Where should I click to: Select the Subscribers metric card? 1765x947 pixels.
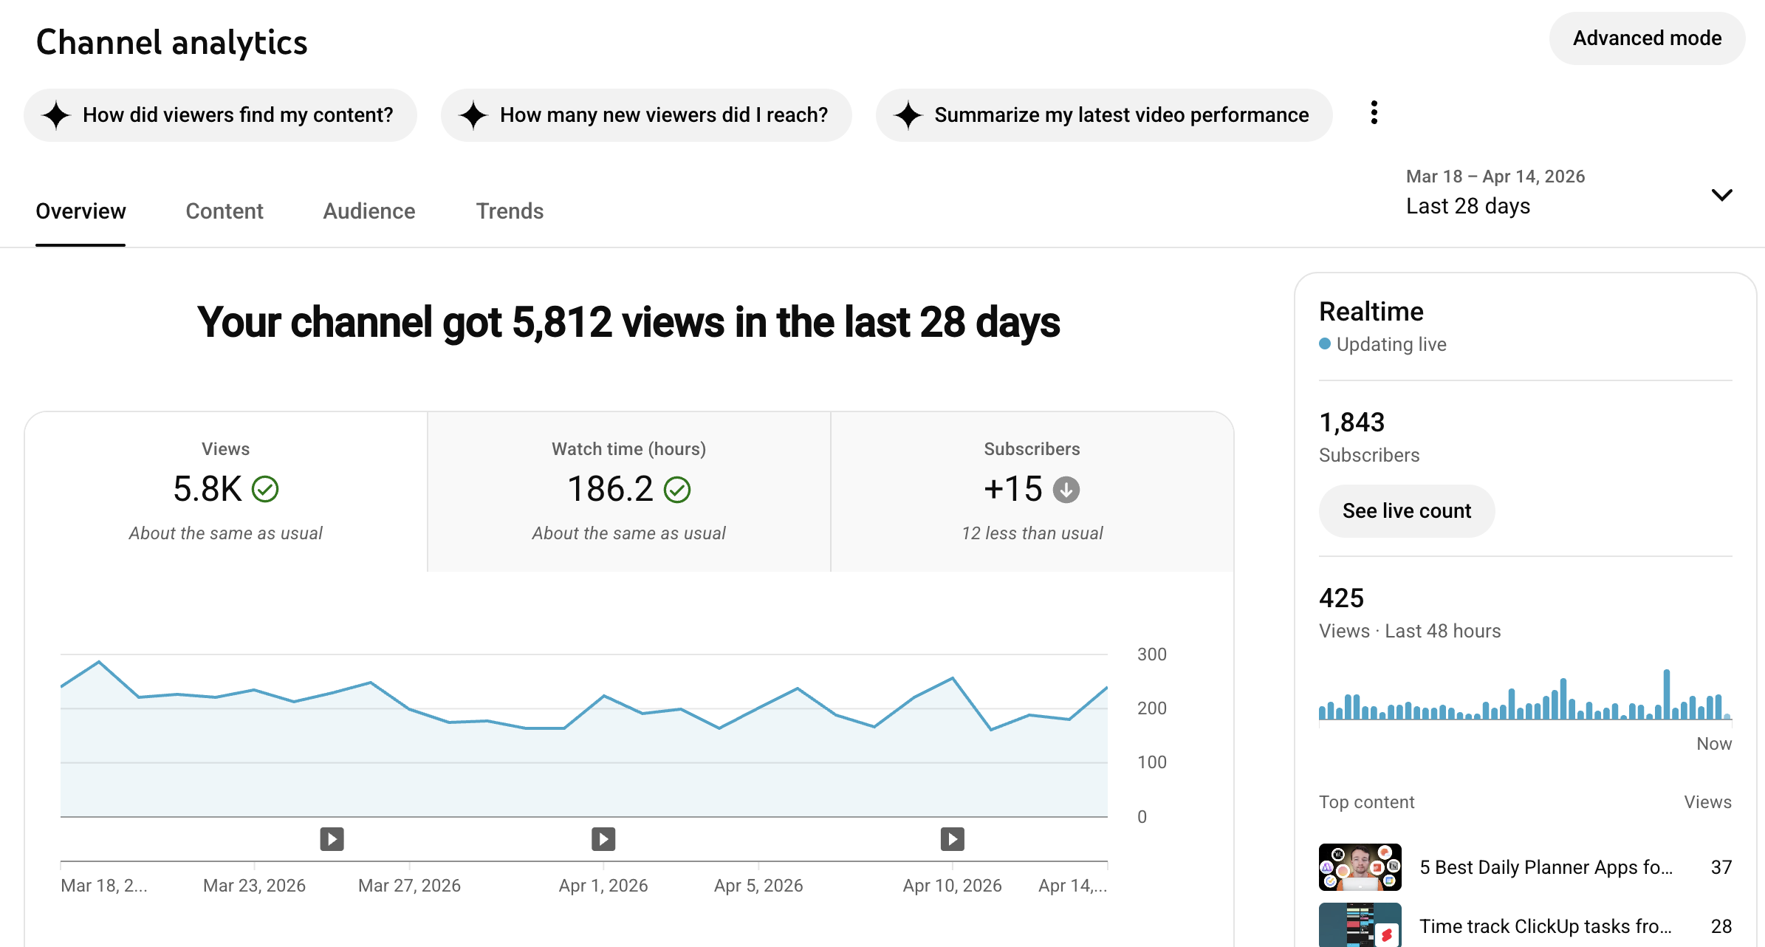pyautogui.click(x=1032, y=490)
